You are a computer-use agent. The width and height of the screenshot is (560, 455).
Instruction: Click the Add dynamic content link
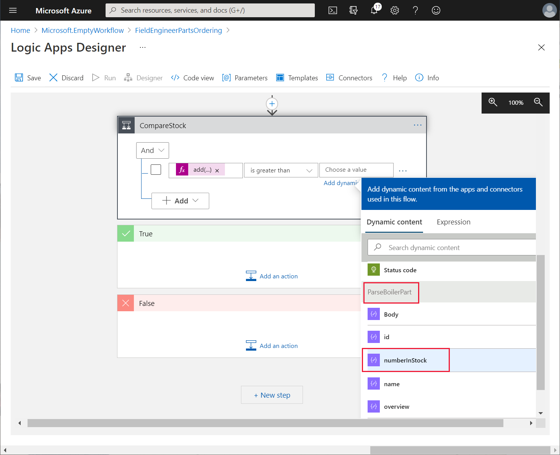(x=341, y=183)
